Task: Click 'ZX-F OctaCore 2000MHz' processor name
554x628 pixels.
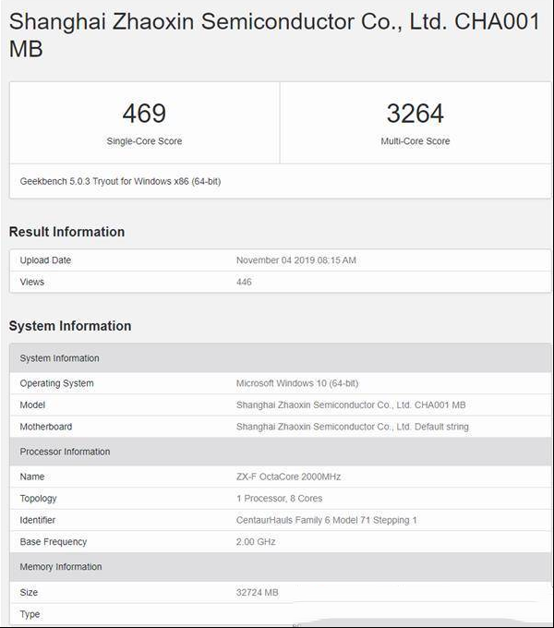Action: tap(288, 477)
